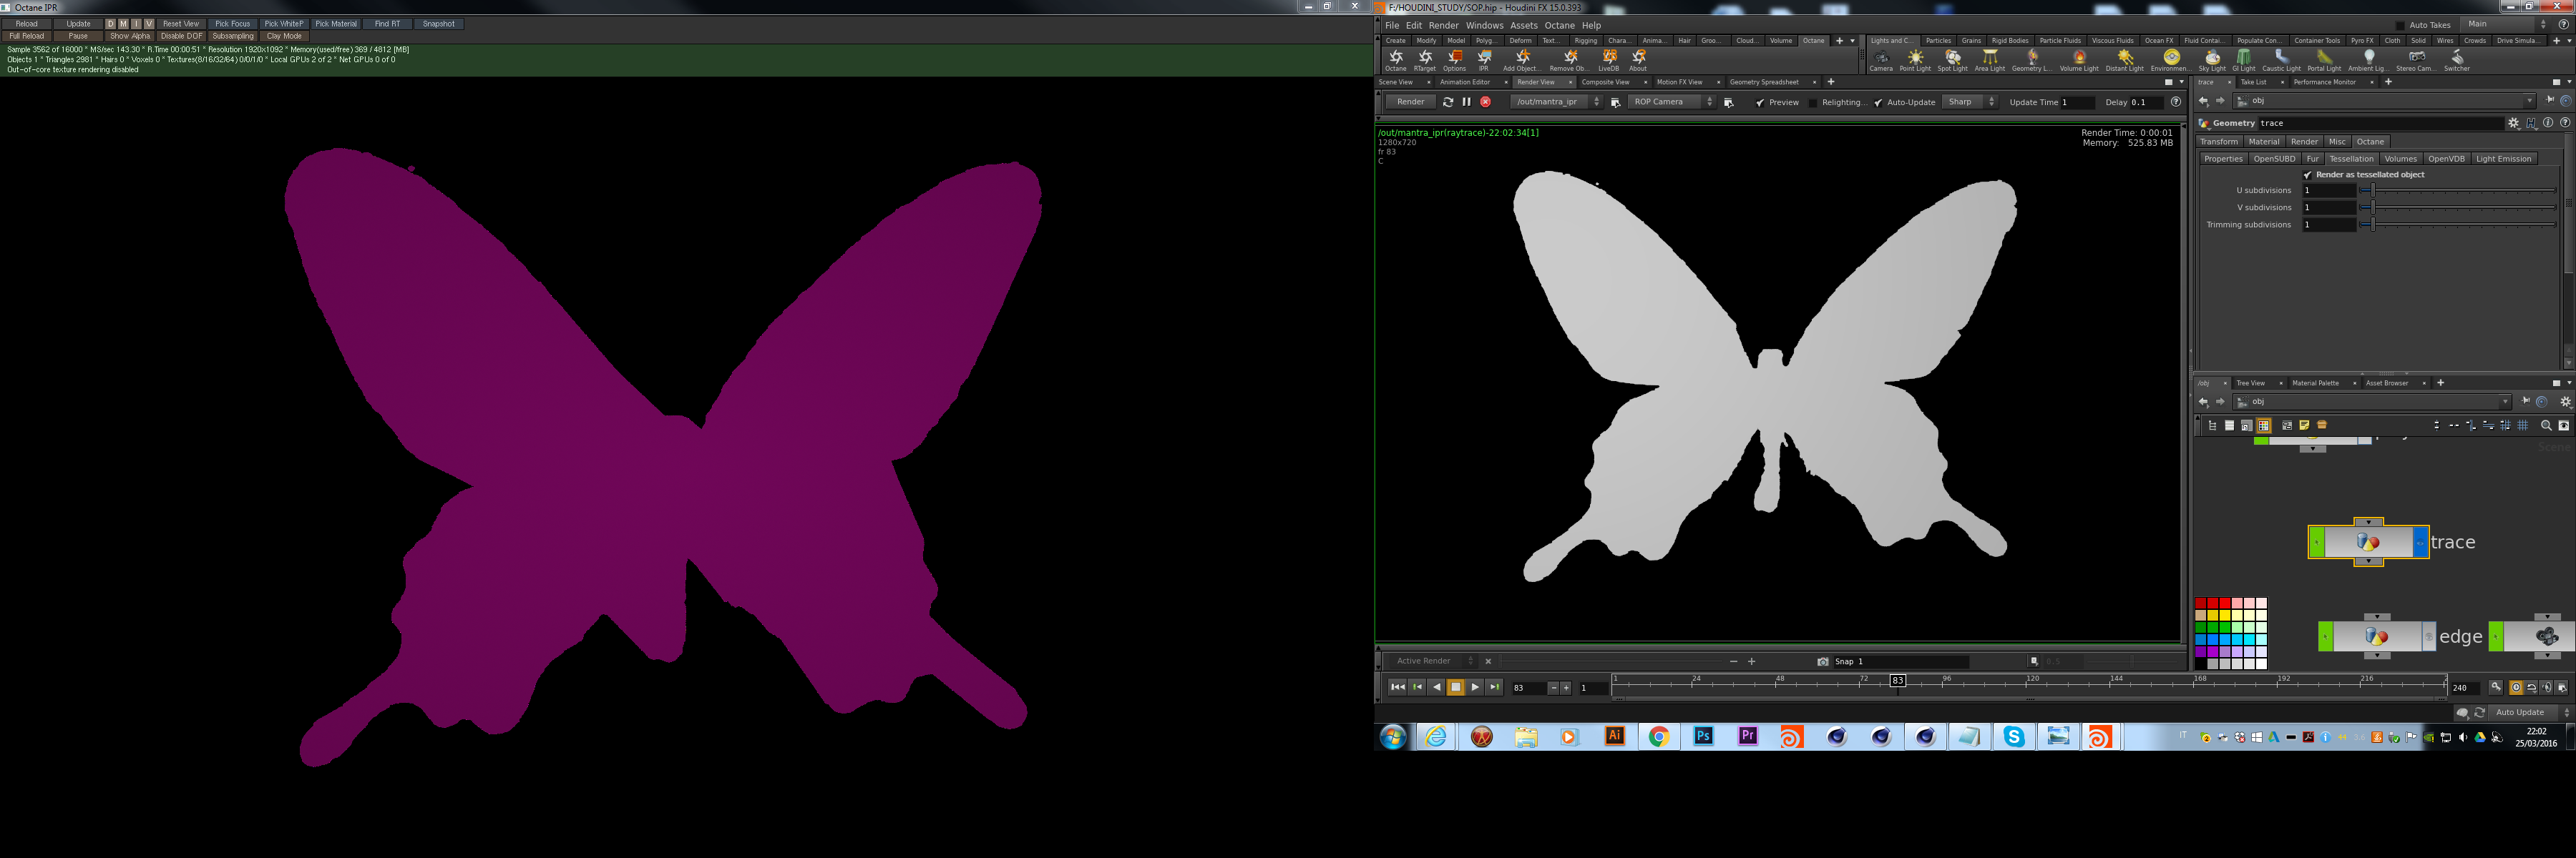Viewport: 2576px width, 858px height.
Task: Open the /out/mantra_ipr ROP dropdown
Action: coord(1556,102)
